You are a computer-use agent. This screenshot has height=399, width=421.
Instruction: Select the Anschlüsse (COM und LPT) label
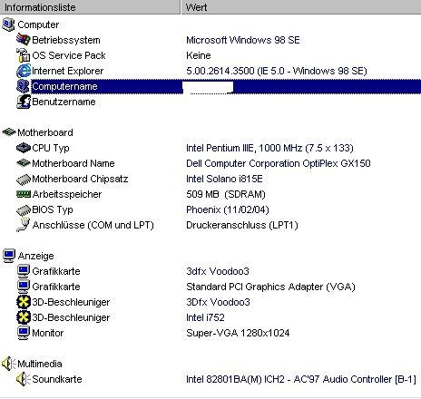click(93, 225)
